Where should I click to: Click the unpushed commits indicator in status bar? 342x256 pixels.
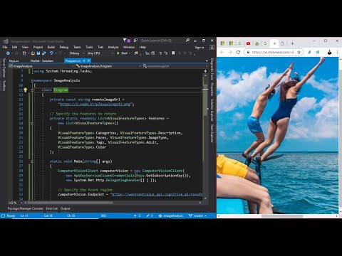pos(138,215)
